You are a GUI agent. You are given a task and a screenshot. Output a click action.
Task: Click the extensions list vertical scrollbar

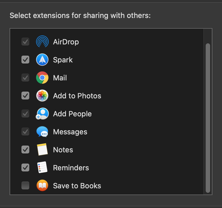208,118
